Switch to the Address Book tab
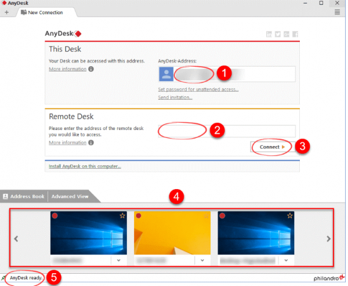Screen dimensions: 348x286 pos(24,197)
